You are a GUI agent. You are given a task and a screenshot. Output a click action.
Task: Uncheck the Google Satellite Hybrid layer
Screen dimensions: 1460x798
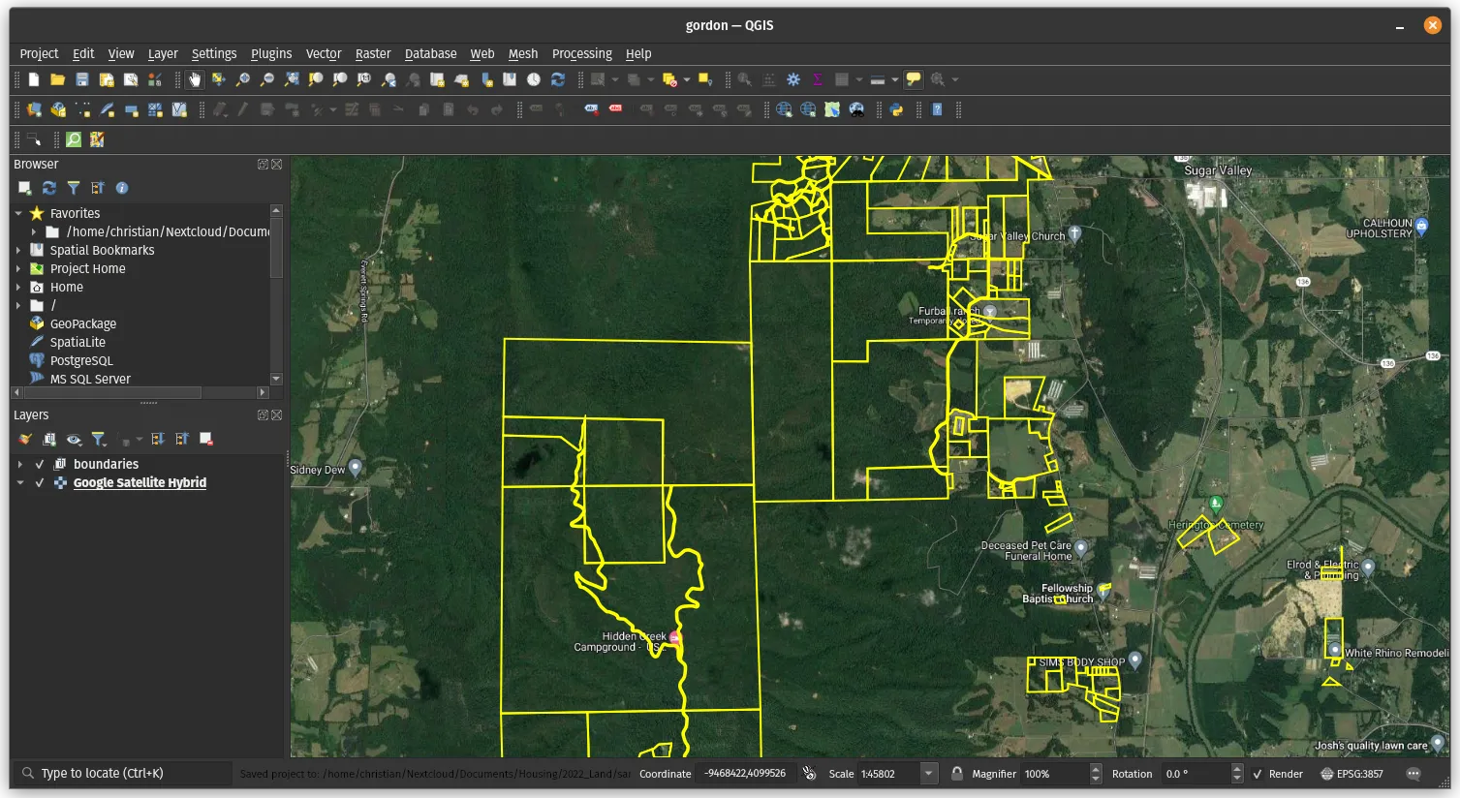(40, 482)
